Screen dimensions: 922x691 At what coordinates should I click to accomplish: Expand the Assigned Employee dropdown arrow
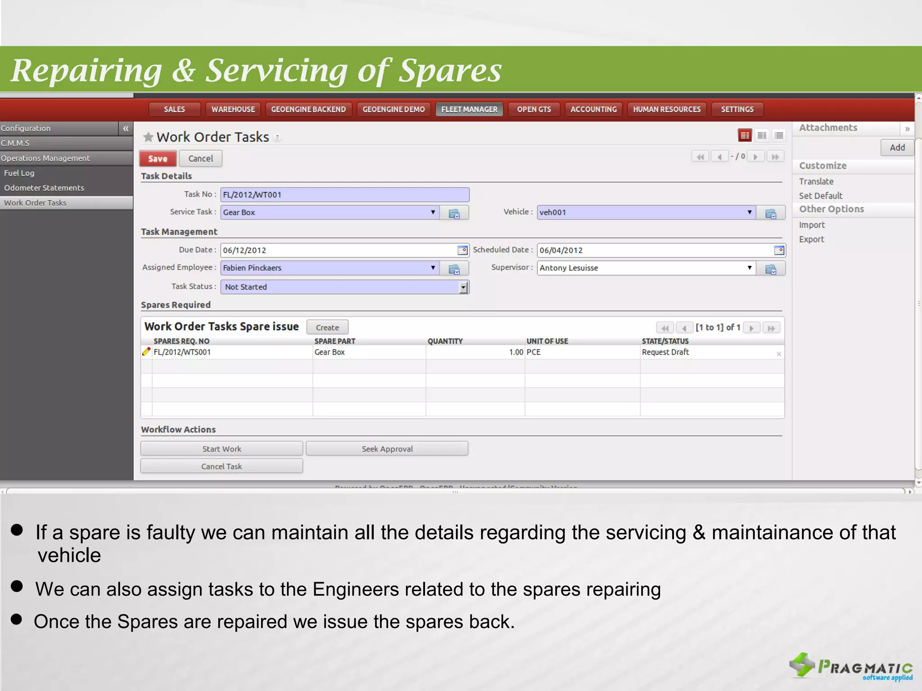pos(433,268)
